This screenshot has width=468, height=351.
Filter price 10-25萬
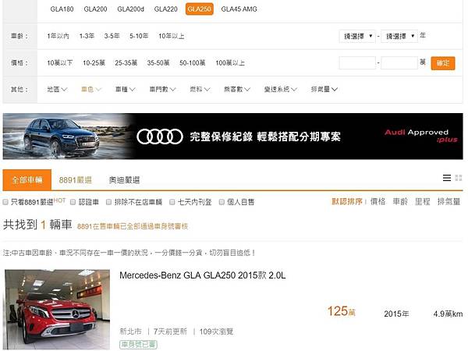tap(94, 63)
